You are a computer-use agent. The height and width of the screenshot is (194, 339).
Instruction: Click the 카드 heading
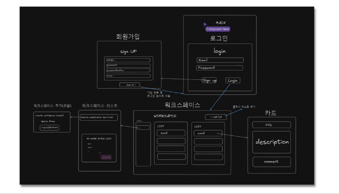(x=271, y=113)
